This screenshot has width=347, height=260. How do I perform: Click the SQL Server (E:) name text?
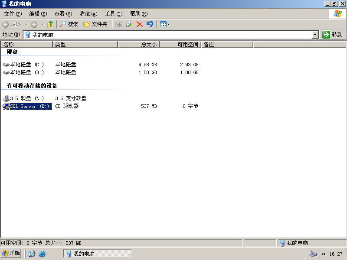click(31, 106)
